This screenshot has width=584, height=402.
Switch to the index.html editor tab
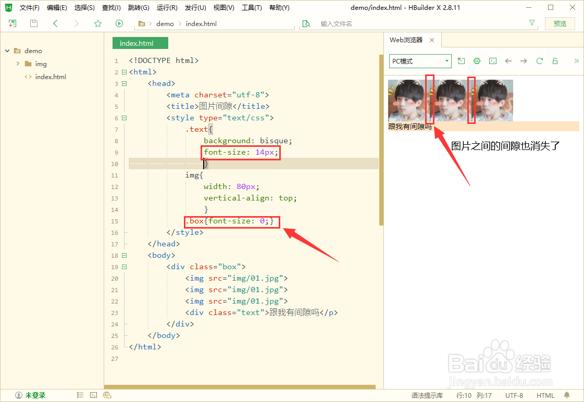click(x=140, y=43)
